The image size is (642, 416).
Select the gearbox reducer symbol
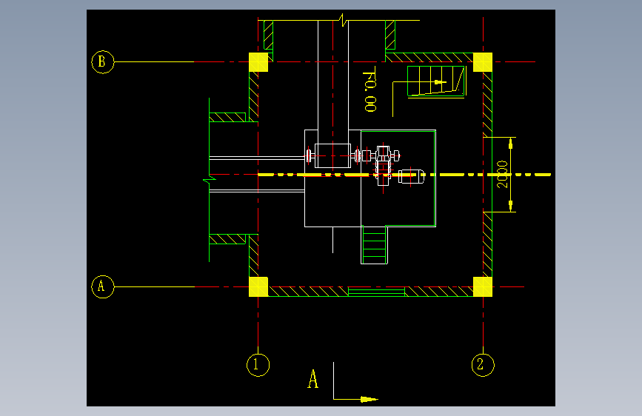(x=383, y=166)
